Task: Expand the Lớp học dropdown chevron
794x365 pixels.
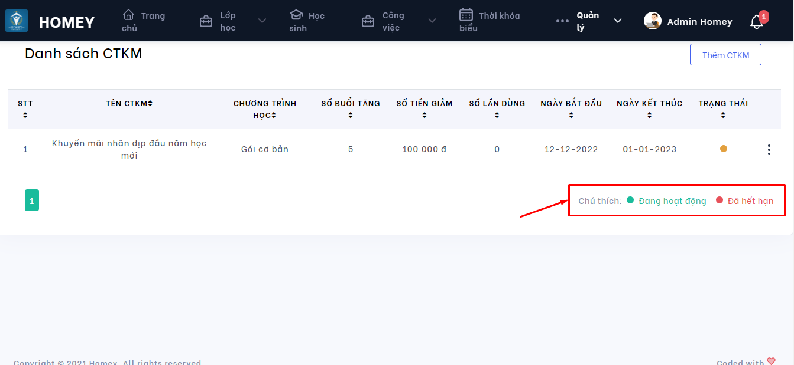Action: coord(262,21)
